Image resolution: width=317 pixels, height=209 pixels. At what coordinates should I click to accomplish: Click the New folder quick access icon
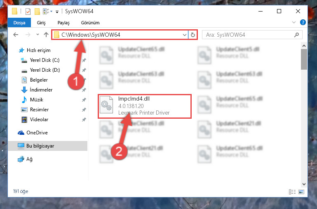(x=37, y=12)
